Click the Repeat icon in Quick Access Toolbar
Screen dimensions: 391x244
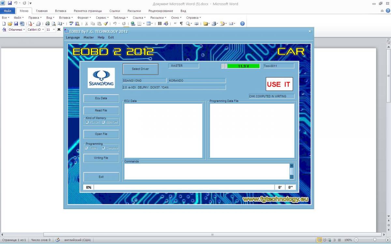click(24, 3)
